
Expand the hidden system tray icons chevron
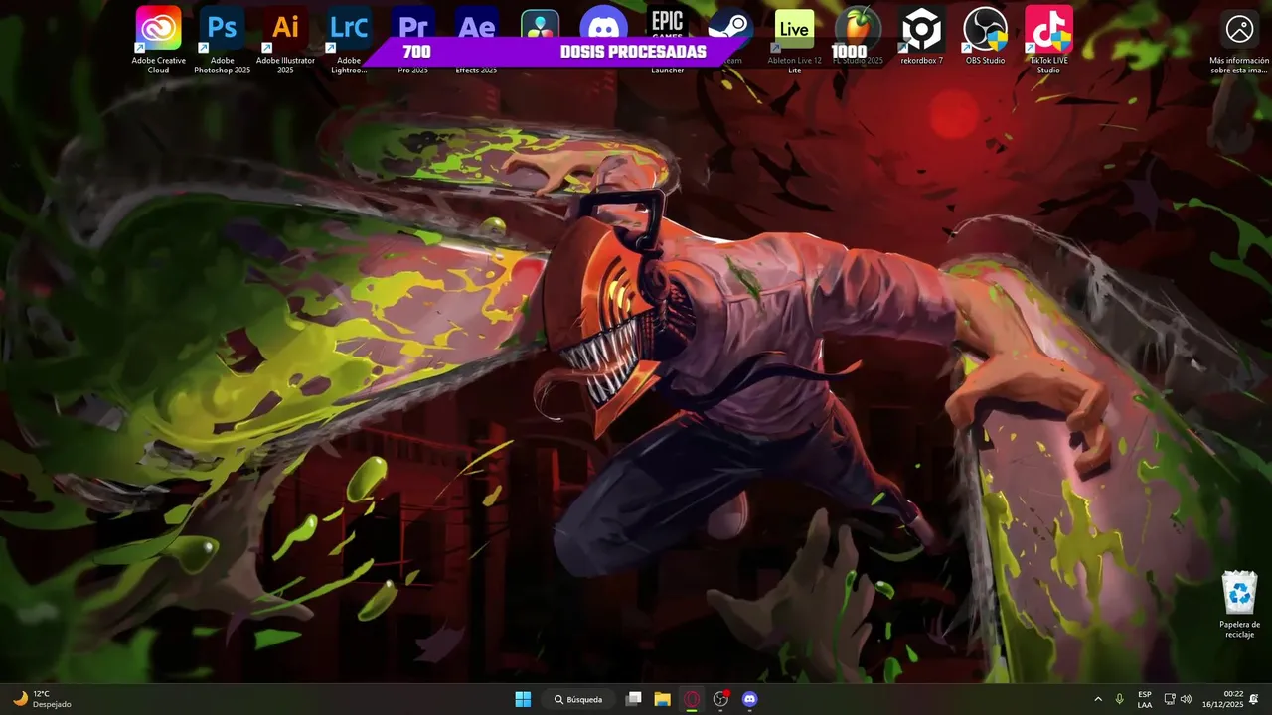1098,699
